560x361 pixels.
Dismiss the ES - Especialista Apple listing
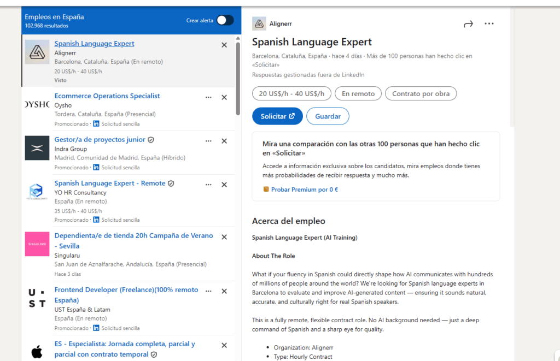pos(224,345)
